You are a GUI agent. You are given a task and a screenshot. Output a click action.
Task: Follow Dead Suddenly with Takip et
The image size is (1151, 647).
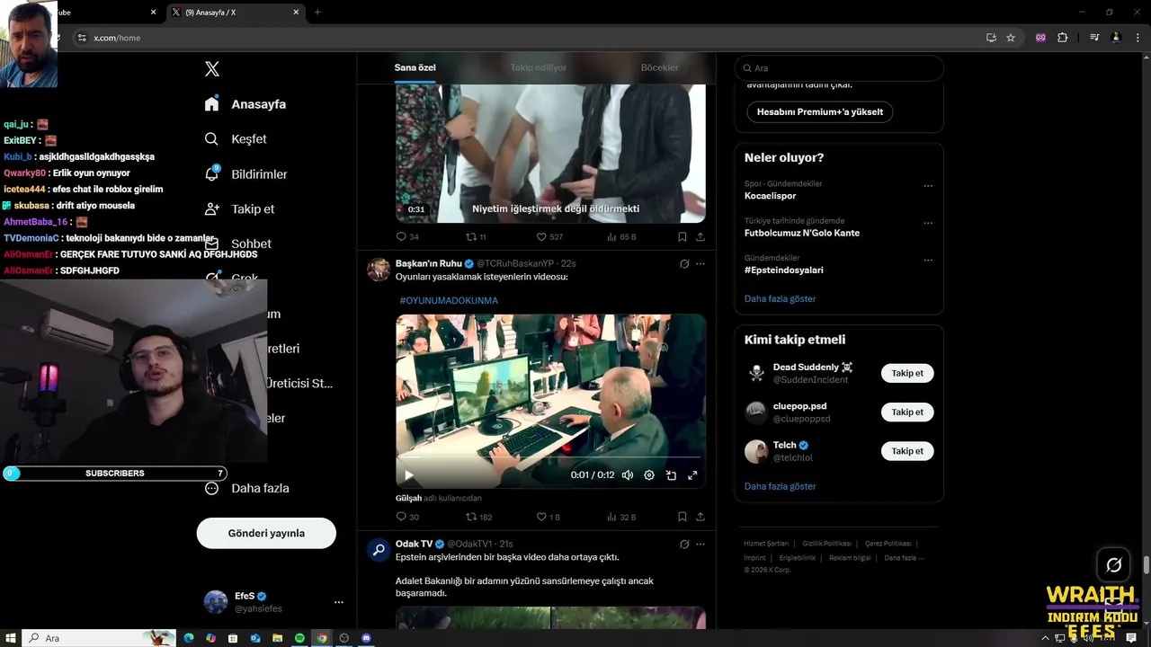tap(907, 373)
